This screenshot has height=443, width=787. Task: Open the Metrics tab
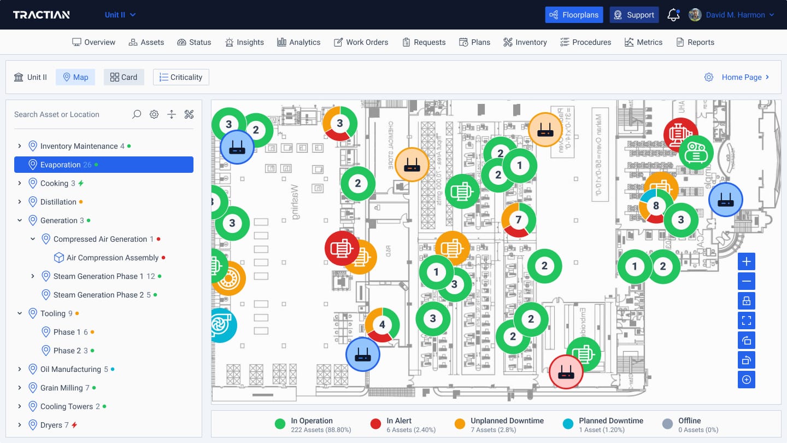643,42
